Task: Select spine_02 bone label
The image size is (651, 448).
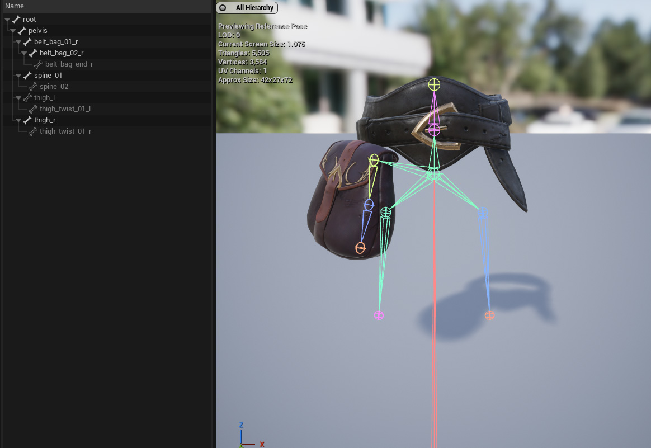Action: tap(54, 87)
